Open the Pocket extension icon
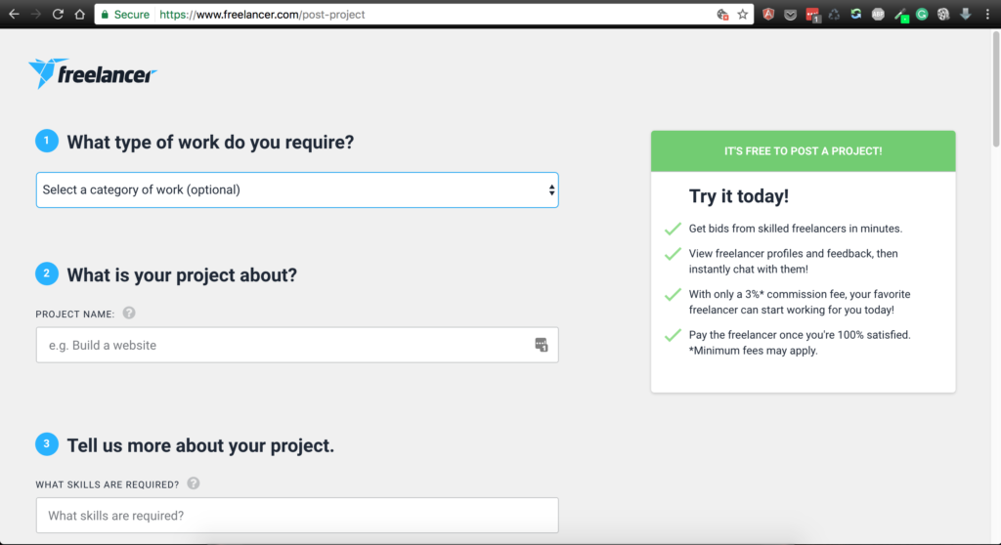 (x=791, y=15)
